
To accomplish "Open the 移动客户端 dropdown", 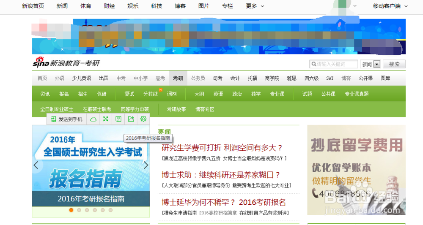I will tap(390, 6).
